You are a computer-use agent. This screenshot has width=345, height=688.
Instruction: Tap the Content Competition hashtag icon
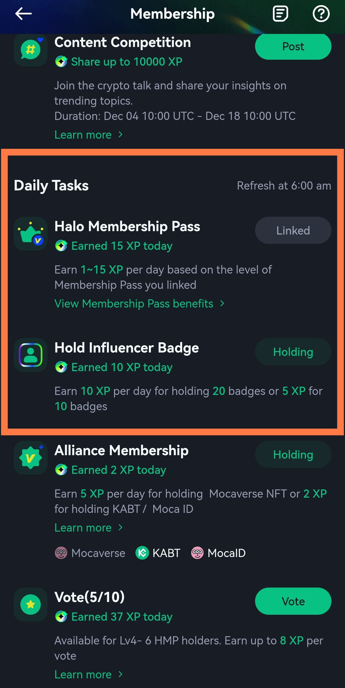(x=31, y=50)
